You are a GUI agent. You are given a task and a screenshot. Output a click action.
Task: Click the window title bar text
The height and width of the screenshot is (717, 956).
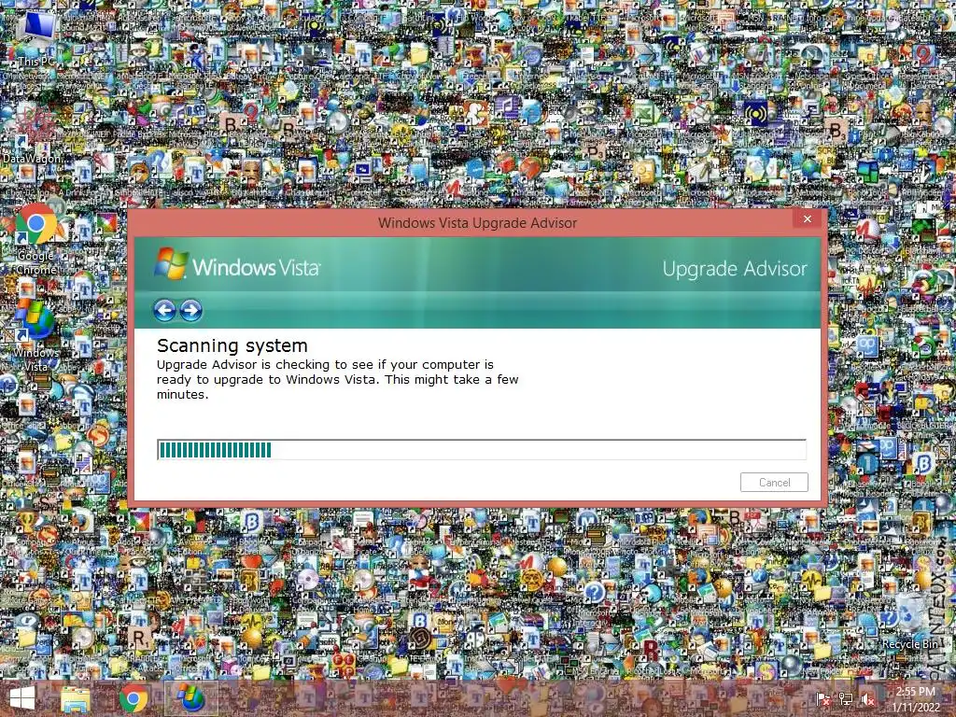(477, 222)
